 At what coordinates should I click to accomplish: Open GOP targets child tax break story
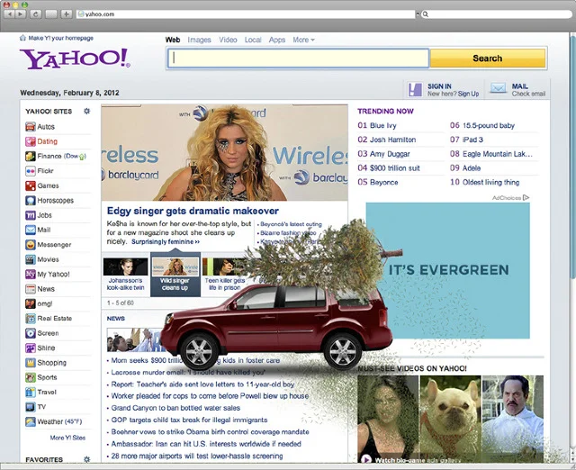(x=189, y=420)
